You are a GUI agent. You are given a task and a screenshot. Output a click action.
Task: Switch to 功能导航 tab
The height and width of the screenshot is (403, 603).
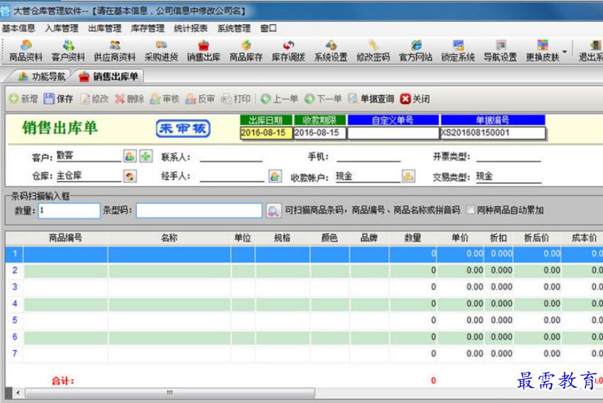pos(41,76)
